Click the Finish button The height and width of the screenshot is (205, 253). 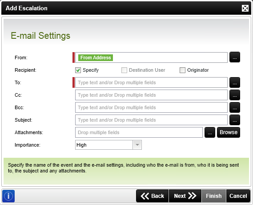[214, 196]
